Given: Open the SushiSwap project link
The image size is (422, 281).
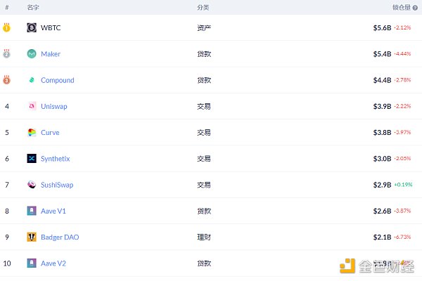Looking at the screenshot, I should tap(57, 185).
